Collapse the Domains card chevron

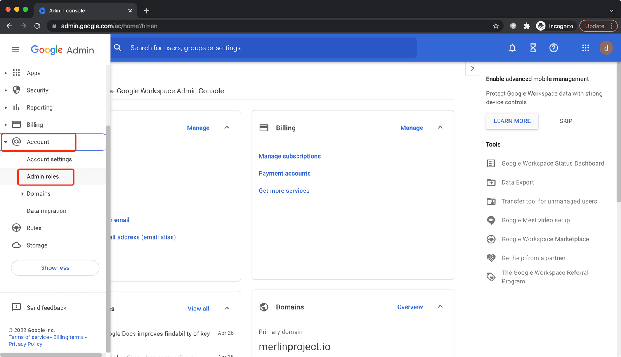(440, 307)
